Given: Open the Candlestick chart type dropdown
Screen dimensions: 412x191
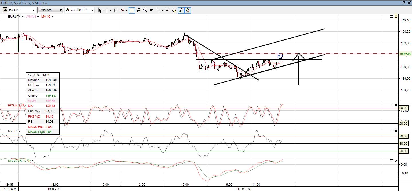Looking at the screenshot, I should [79, 10].
